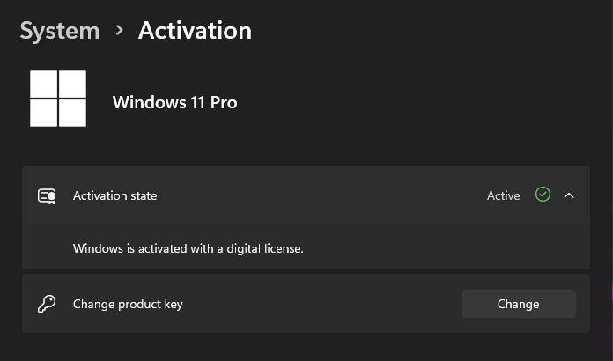Click empty space in Activation state header row
The image size is (613, 361).
tap(317, 195)
